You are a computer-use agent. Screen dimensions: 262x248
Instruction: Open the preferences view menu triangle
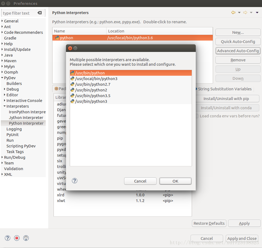pyautogui.click(x=257, y=13)
